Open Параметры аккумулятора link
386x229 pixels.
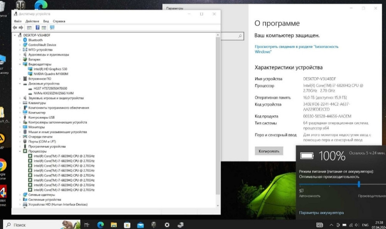[322, 212]
